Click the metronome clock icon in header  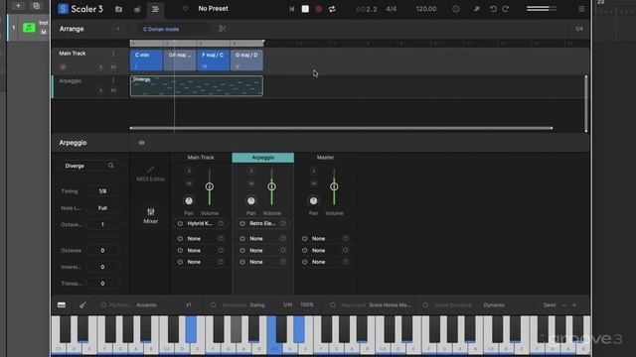tap(456, 9)
